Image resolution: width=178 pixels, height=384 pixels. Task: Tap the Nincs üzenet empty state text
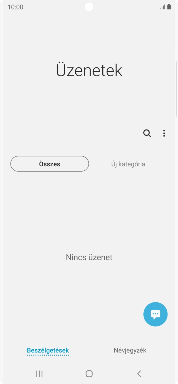89,257
